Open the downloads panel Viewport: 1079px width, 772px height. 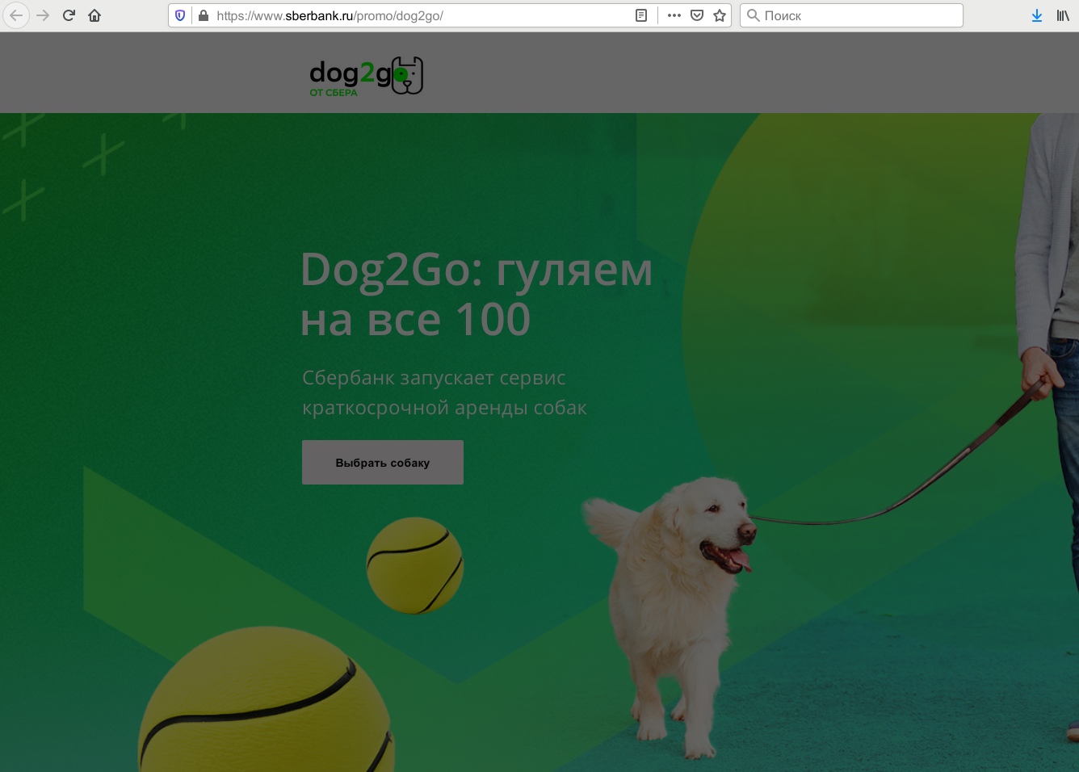tap(1037, 15)
